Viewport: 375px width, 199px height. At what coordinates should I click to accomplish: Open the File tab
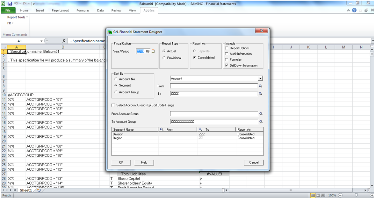[8, 10]
